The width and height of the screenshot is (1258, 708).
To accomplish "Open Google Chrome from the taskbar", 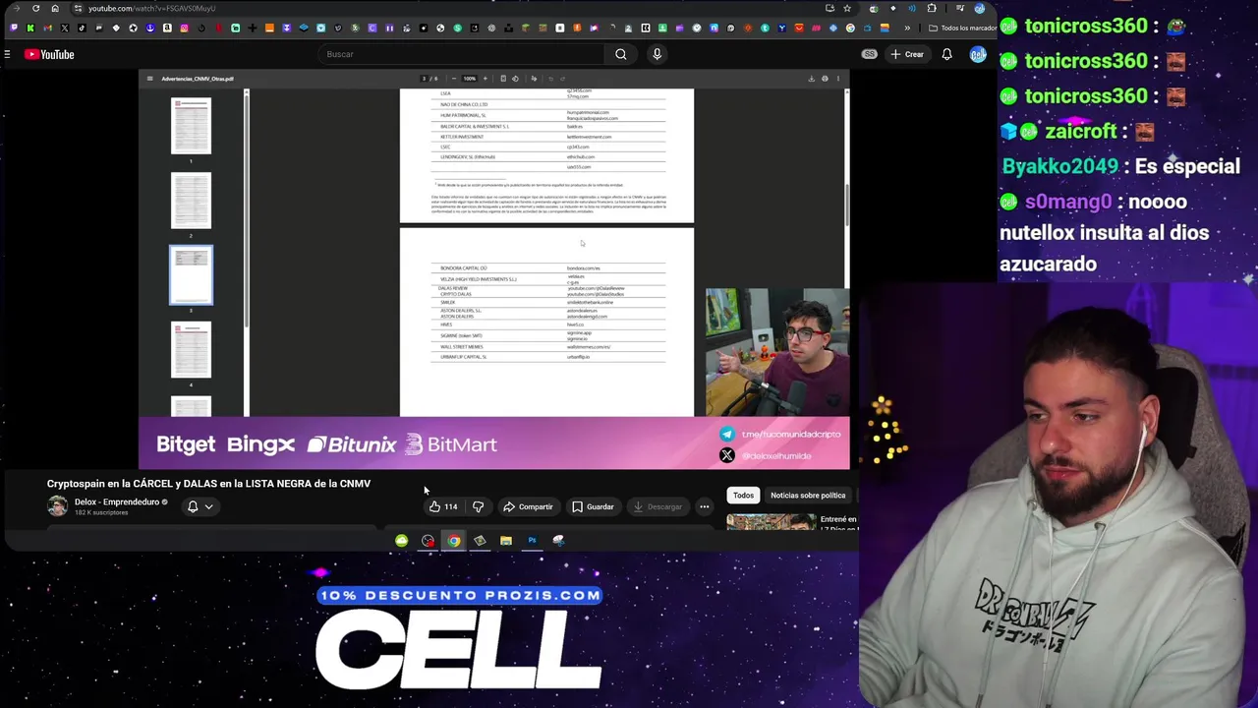I will (x=454, y=540).
